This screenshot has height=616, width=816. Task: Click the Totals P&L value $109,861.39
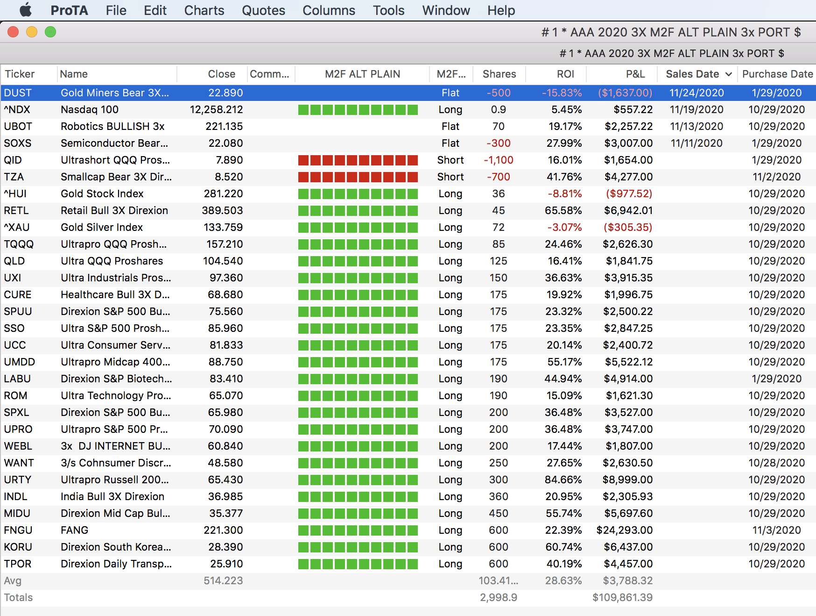pos(622,597)
